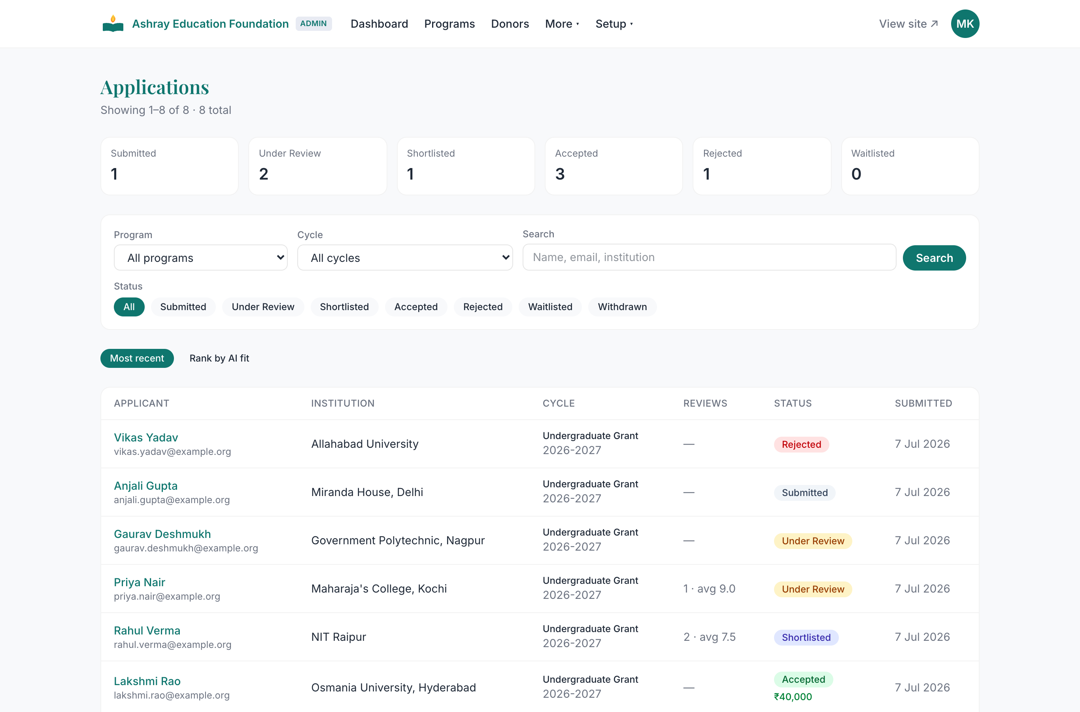The image size is (1080, 712).
Task: Click the Submitted badge in Anjali Gupta's row
Action: tap(804, 493)
